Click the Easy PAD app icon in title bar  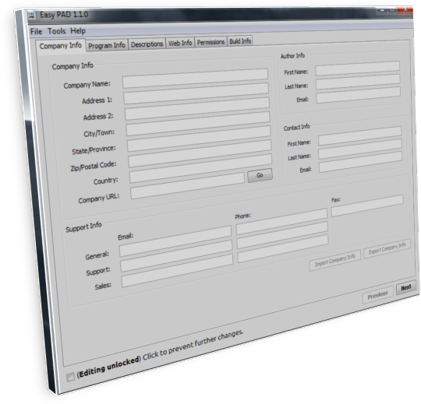32,16
